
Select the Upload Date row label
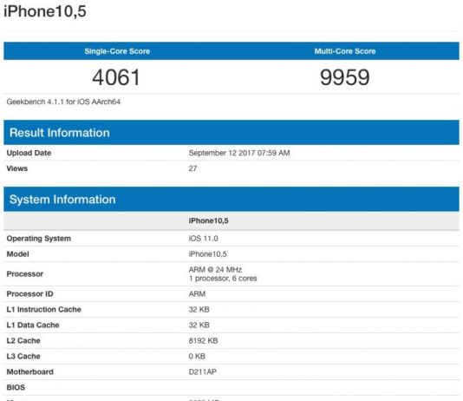(x=29, y=153)
